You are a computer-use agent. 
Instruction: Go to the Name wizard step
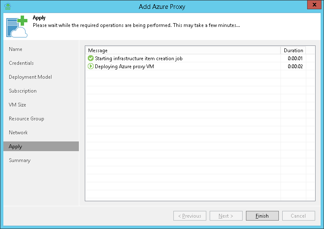pyautogui.click(x=16, y=49)
